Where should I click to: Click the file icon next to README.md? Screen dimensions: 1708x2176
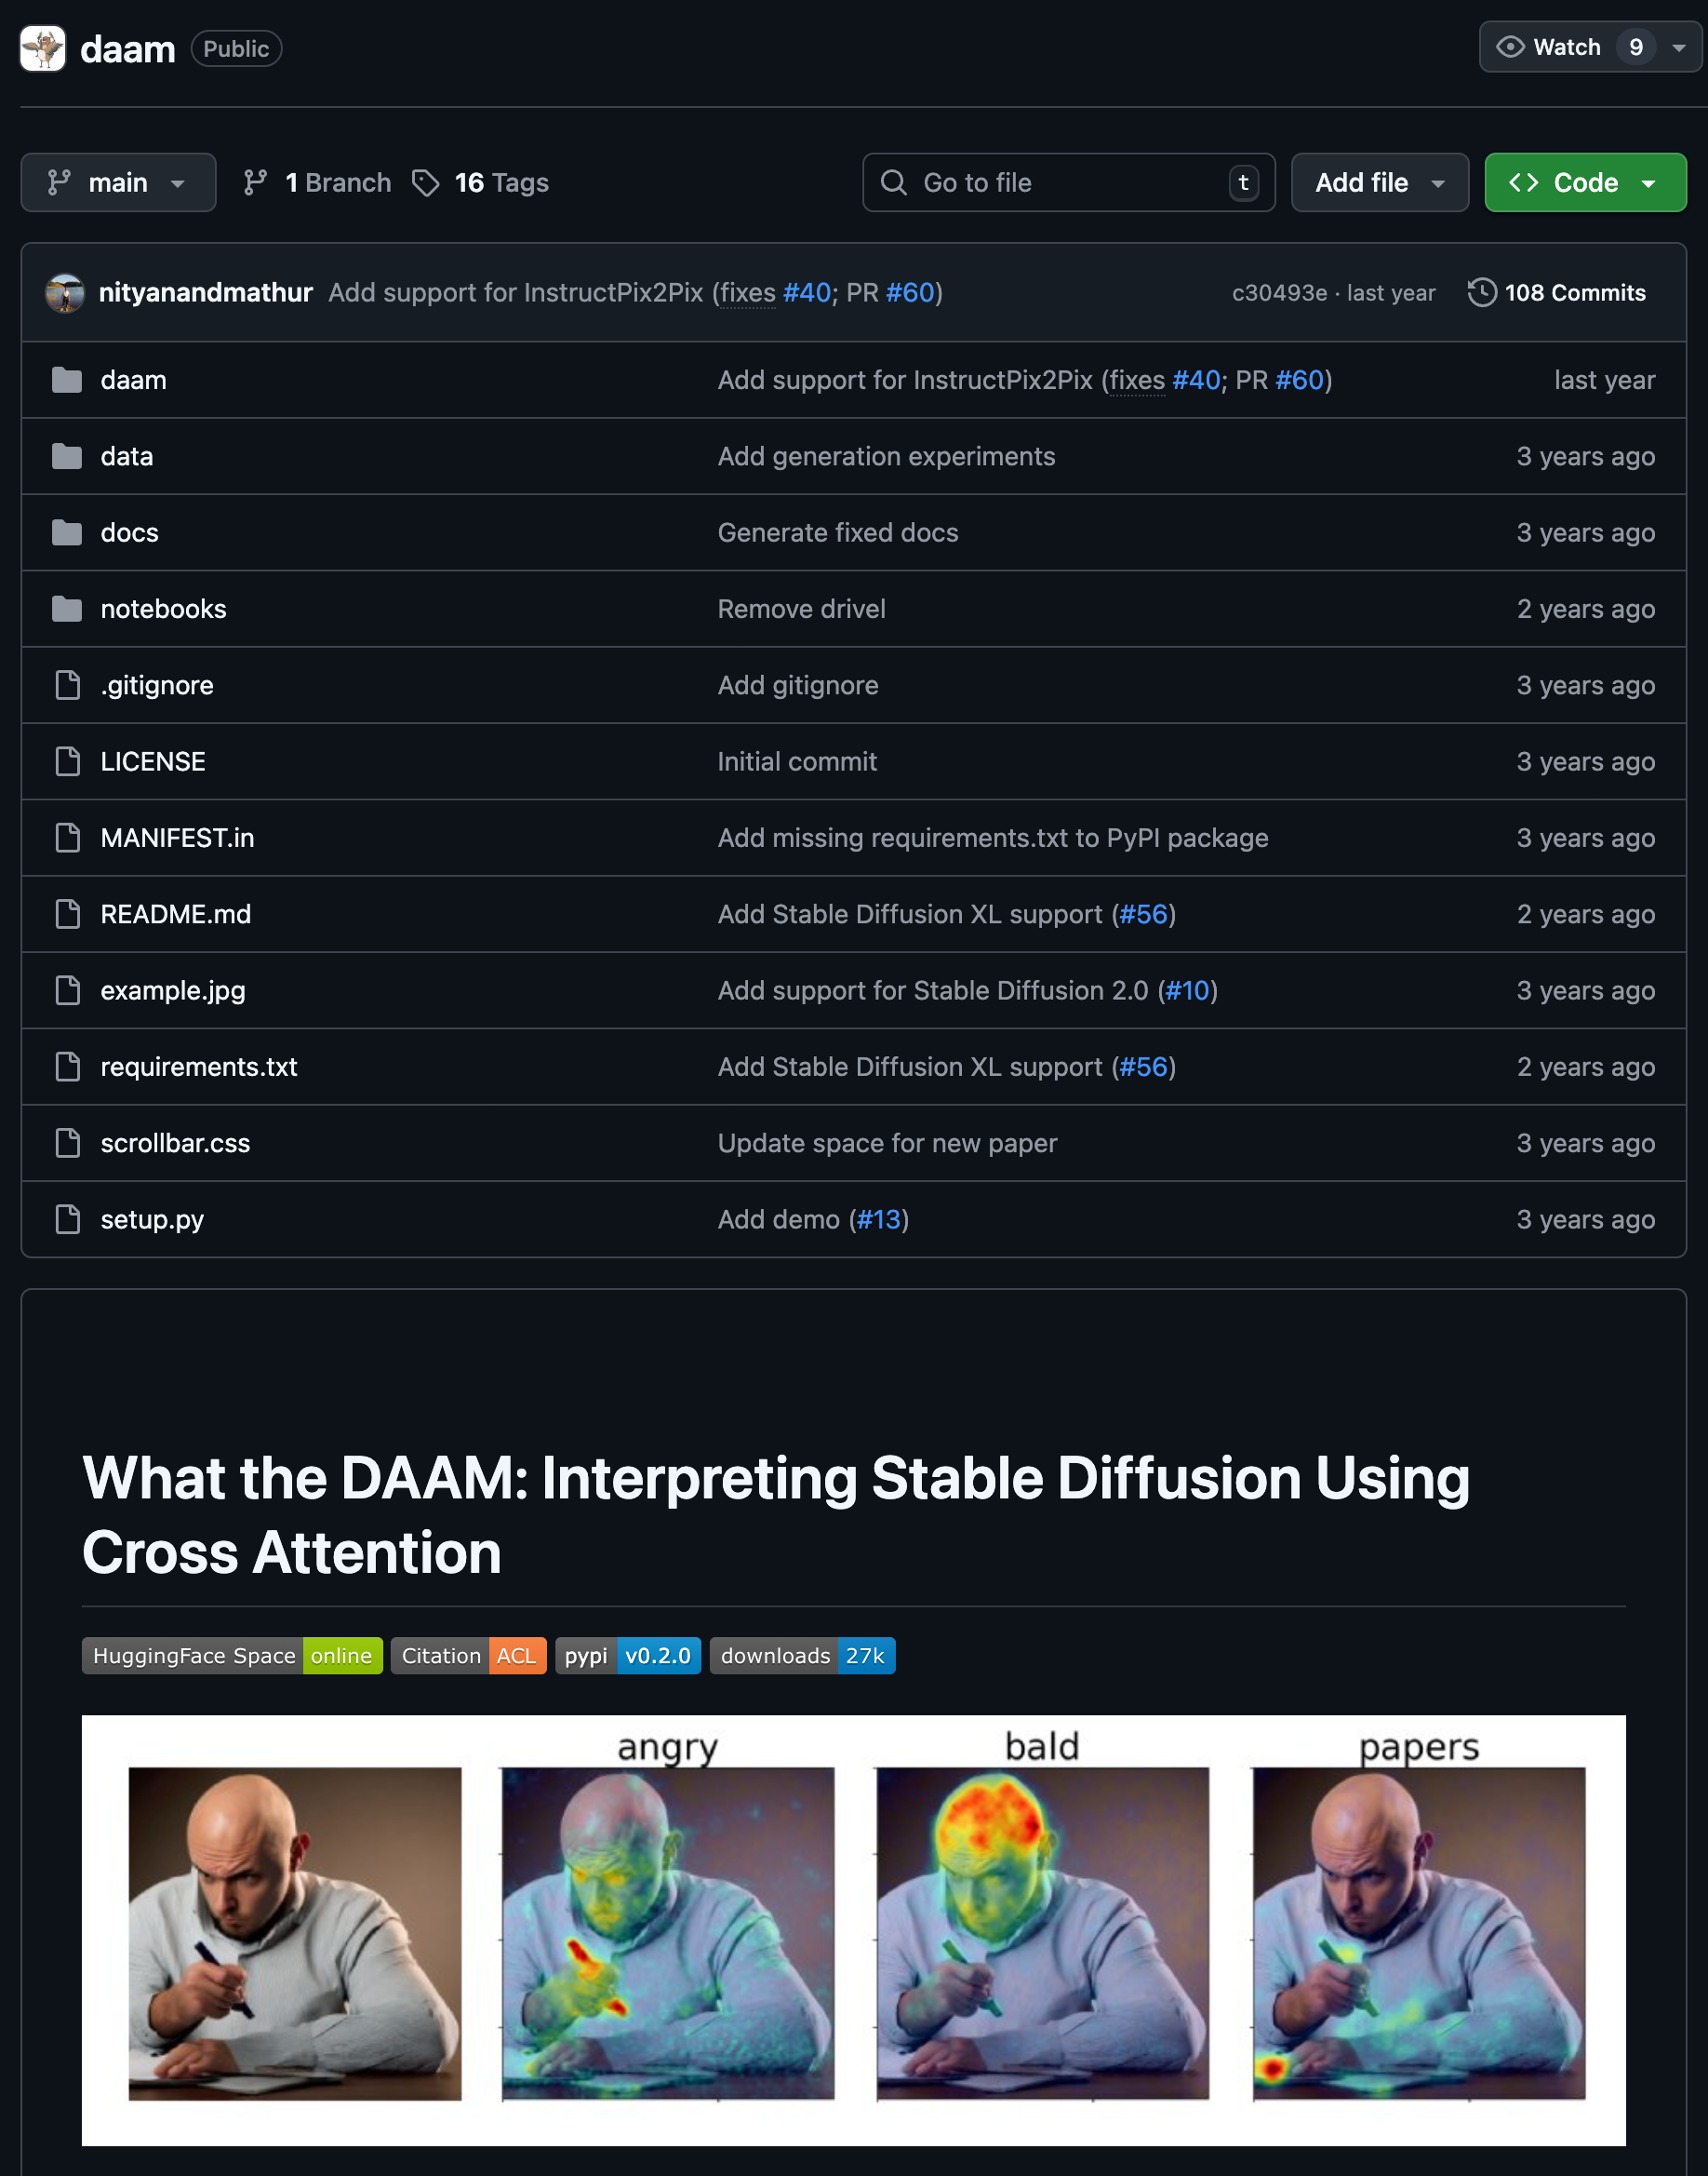pos(68,913)
